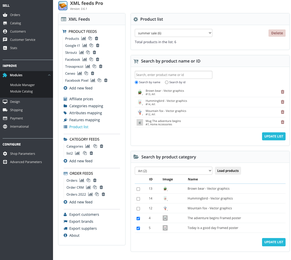
Task: Open Facebook Pixel feed statistics
Action: (93, 80)
